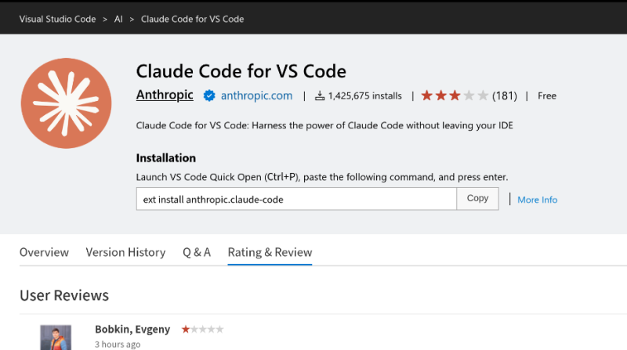Visit the anthropic.com domain link
This screenshot has height=350, width=627.
tap(256, 96)
